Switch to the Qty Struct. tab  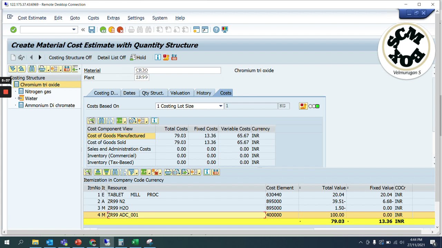coord(153,93)
